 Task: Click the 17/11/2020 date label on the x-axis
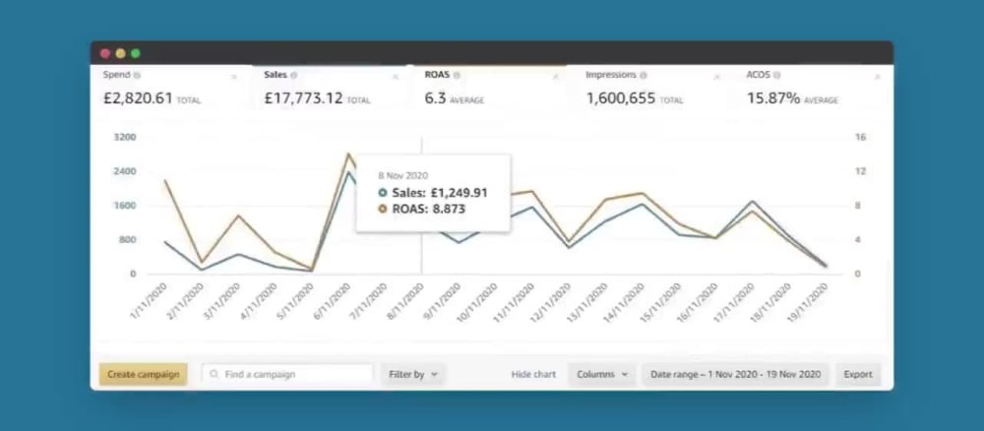[x=734, y=304]
